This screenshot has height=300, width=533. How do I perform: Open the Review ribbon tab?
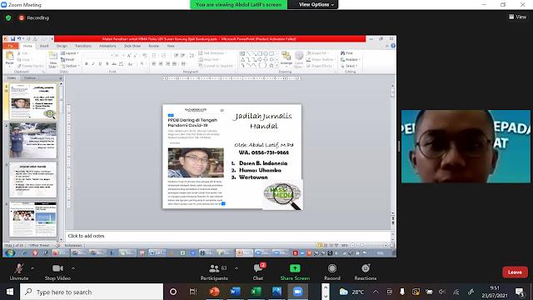point(153,46)
